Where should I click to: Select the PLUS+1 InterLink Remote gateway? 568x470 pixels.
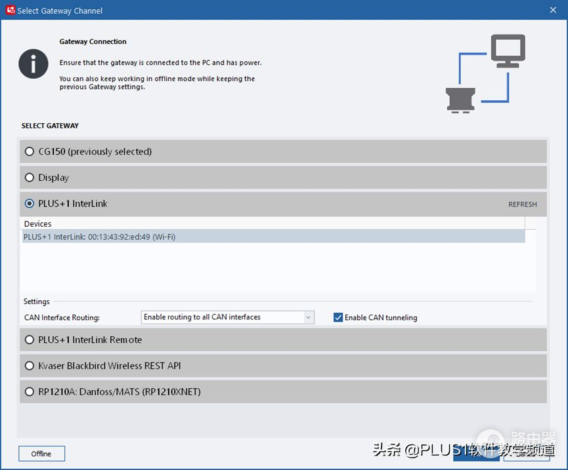pyautogui.click(x=283, y=340)
